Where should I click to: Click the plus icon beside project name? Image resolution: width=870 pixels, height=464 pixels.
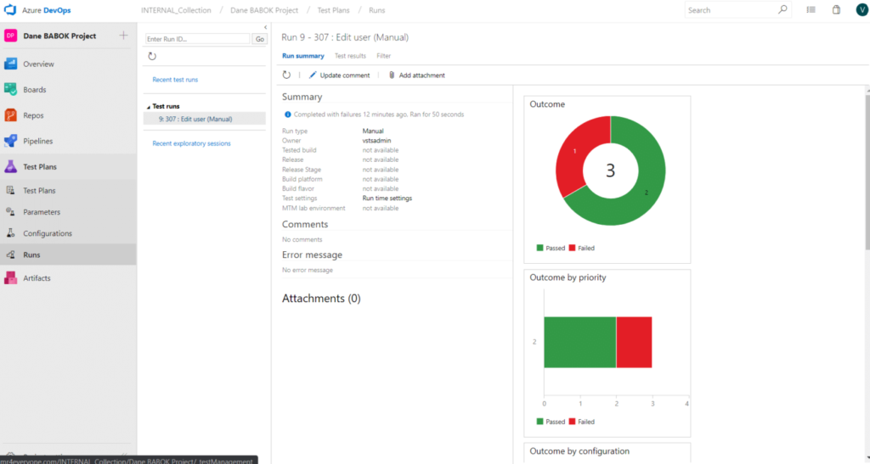coord(123,36)
